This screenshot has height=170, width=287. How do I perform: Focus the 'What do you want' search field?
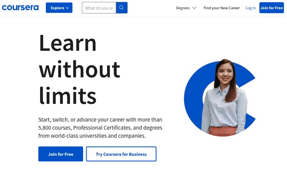tap(99, 8)
